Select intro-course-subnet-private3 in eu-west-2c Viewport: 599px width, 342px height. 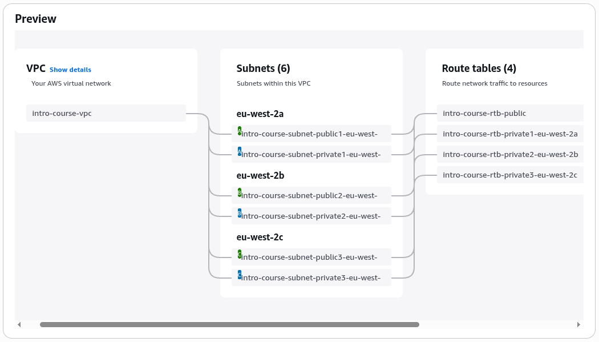point(311,277)
